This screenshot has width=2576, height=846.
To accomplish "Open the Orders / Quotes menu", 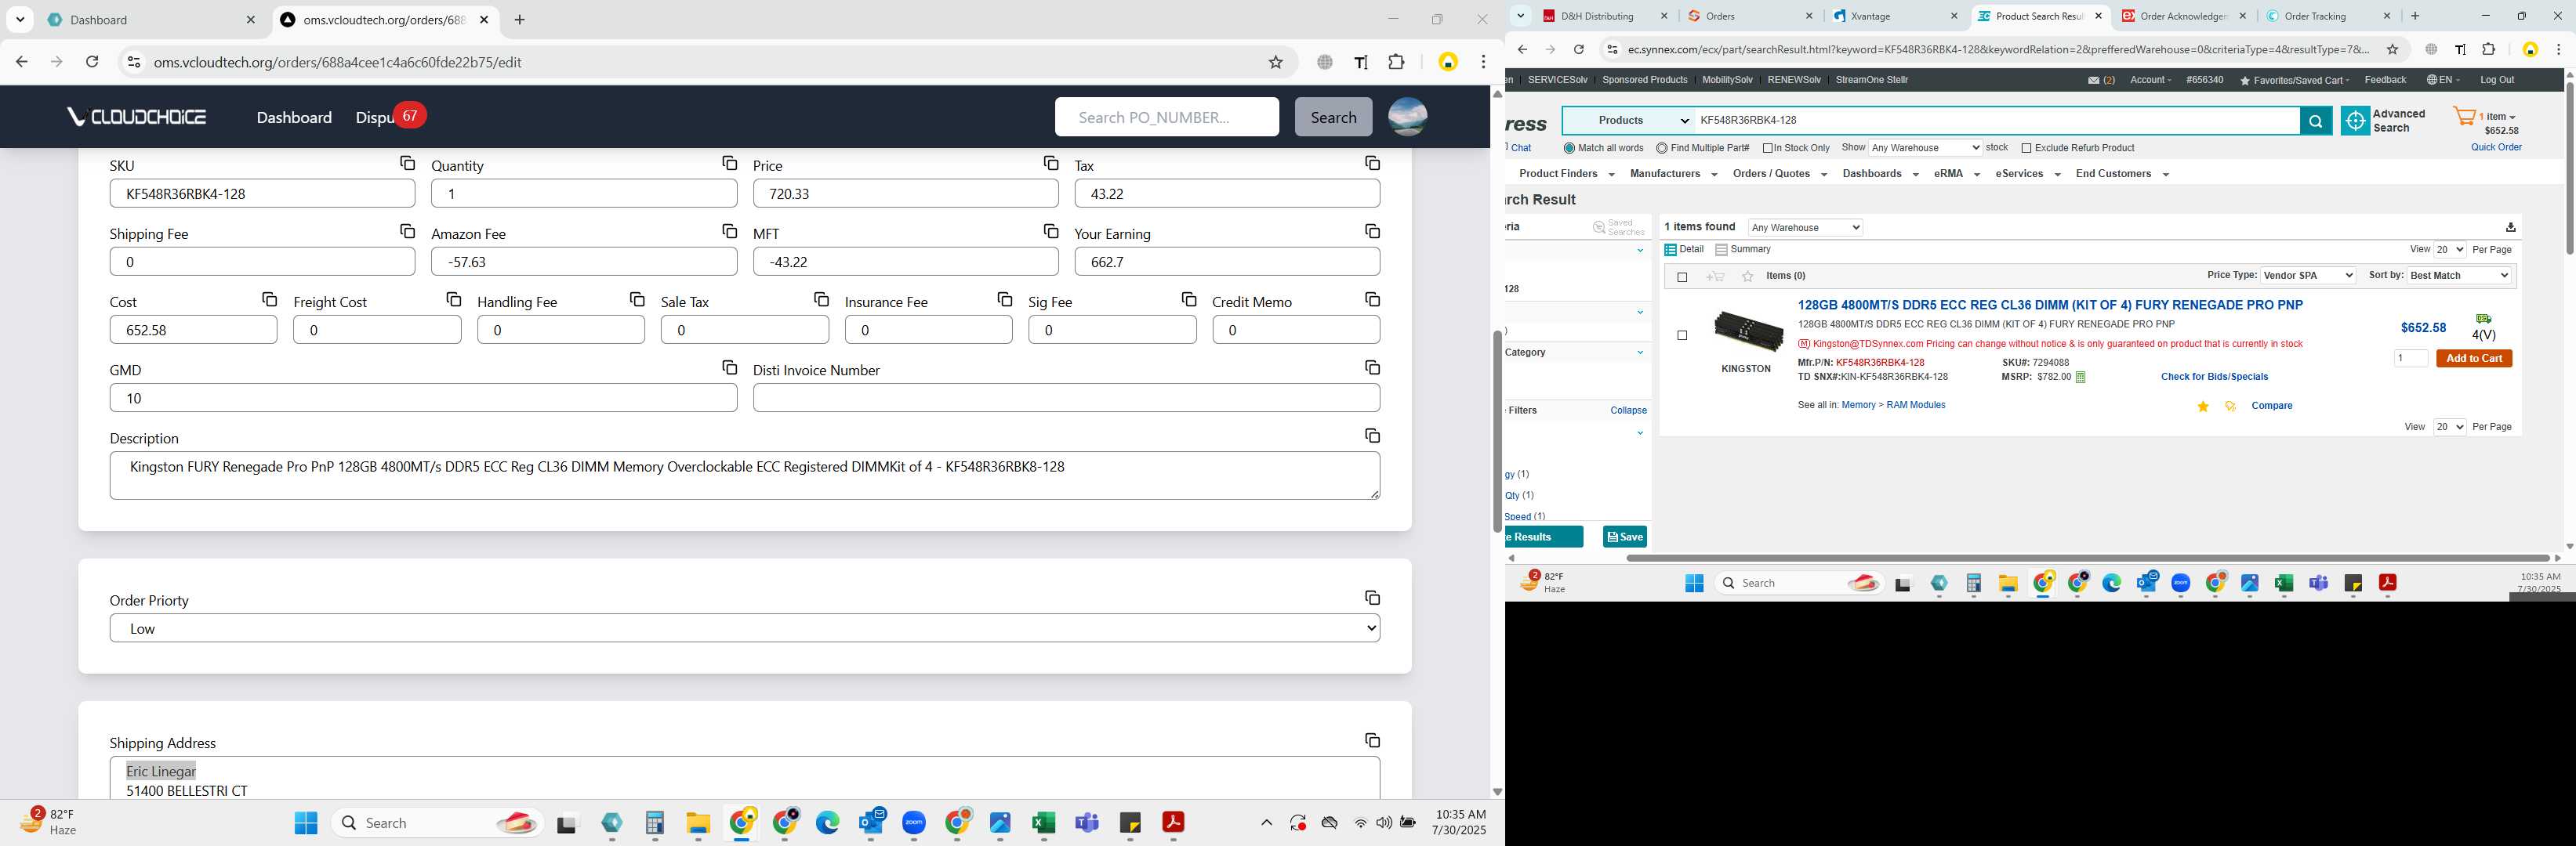I will (x=1780, y=174).
